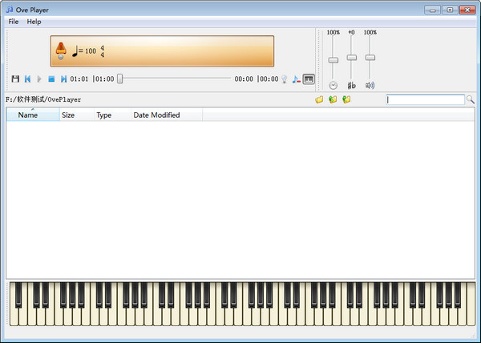The width and height of the screenshot is (481, 343).
Task: Open the File menu
Action: point(14,22)
